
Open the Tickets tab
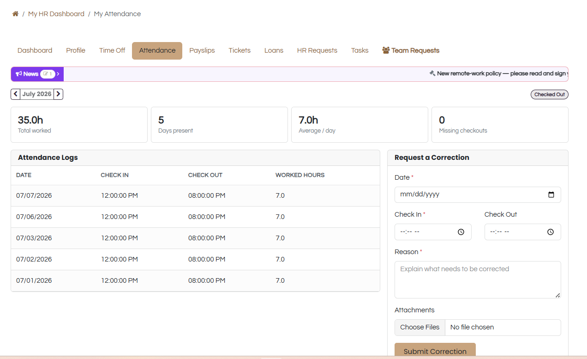pyautogui.click(x=240, y=51)
